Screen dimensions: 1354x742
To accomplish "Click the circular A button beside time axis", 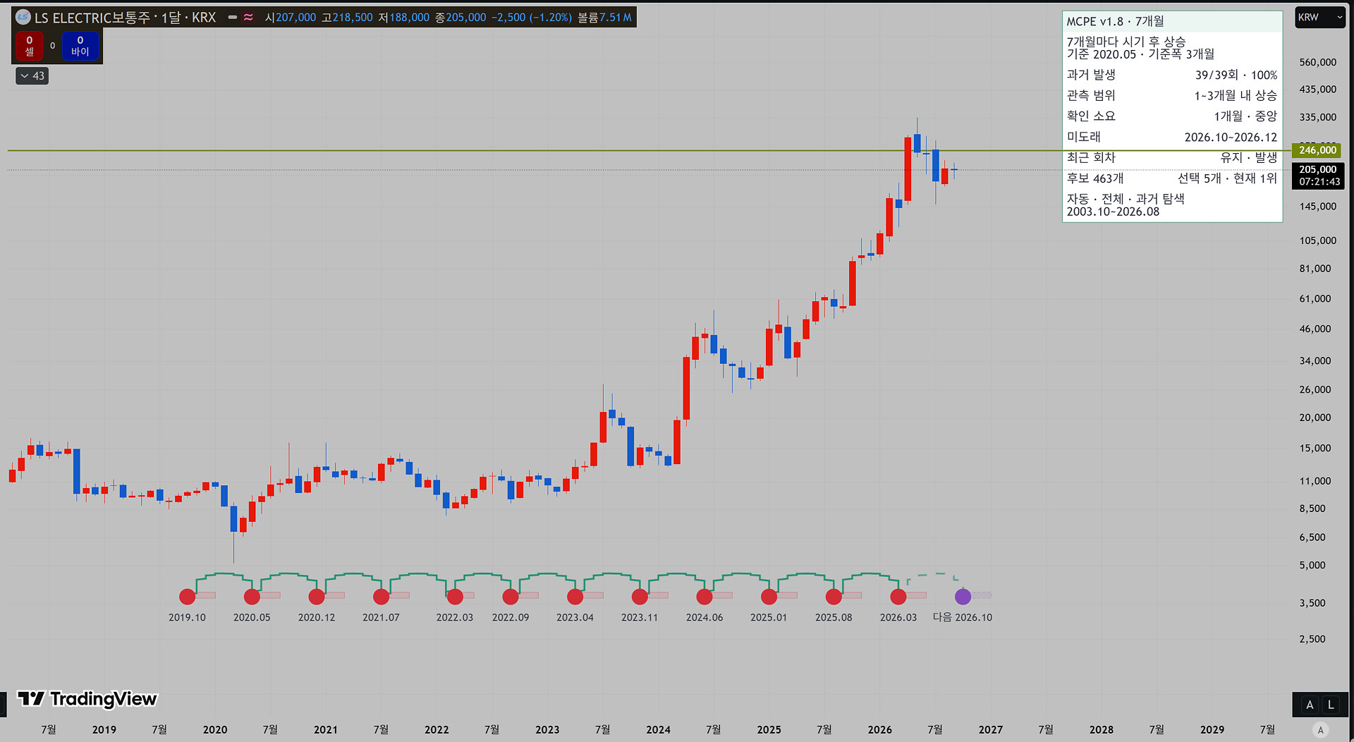I will [x=1320, y=730].
